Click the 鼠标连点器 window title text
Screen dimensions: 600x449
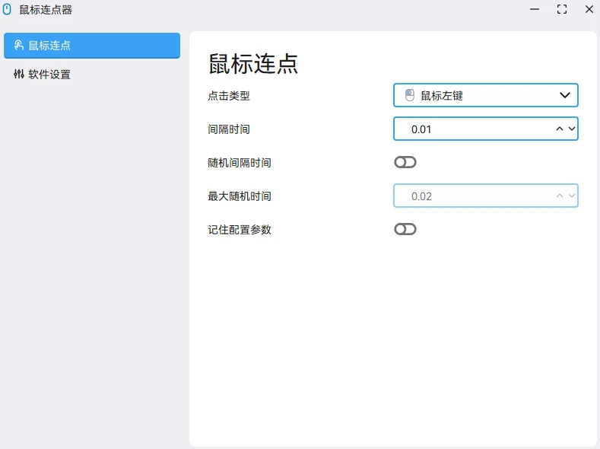[x=46, y=10]
